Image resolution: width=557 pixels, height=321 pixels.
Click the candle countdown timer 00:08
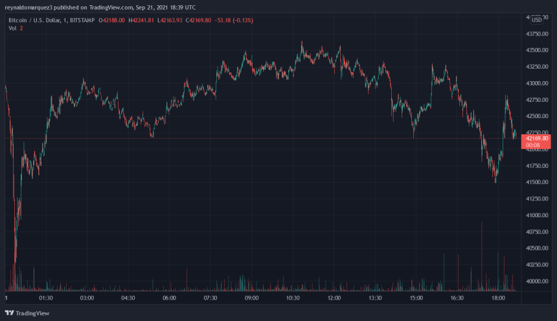(532, 145)
